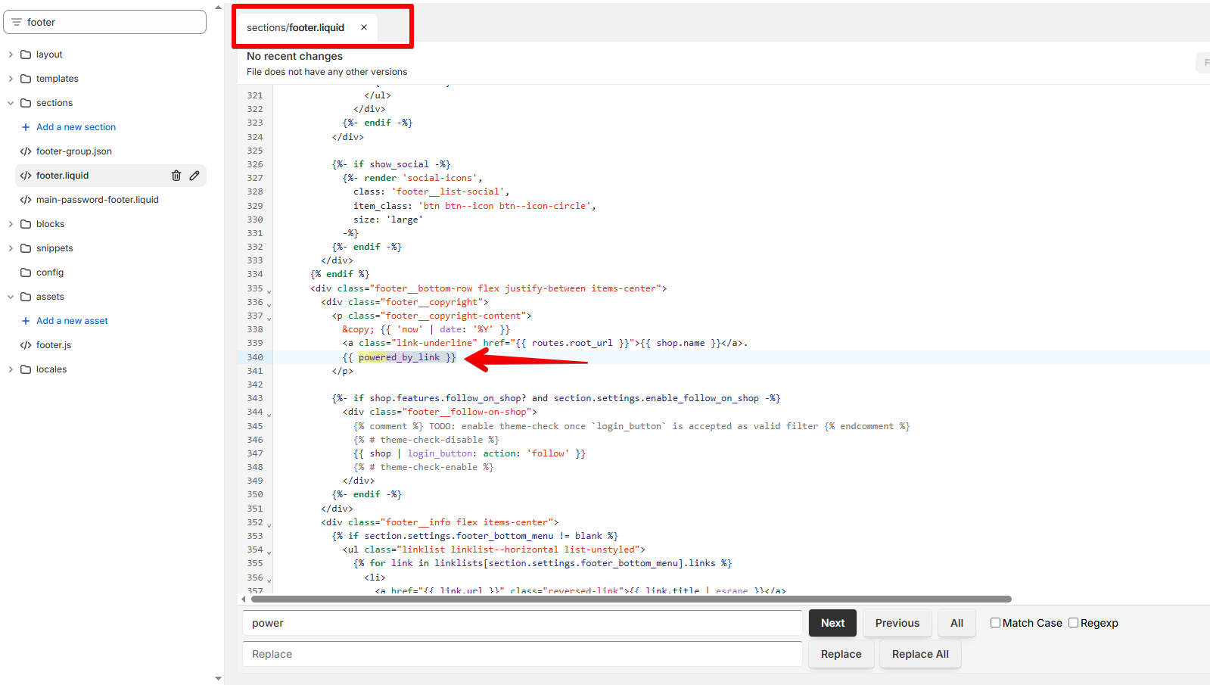Click powered_by_link on line 340
1210x685 pixels.
[x=400, y=357]
